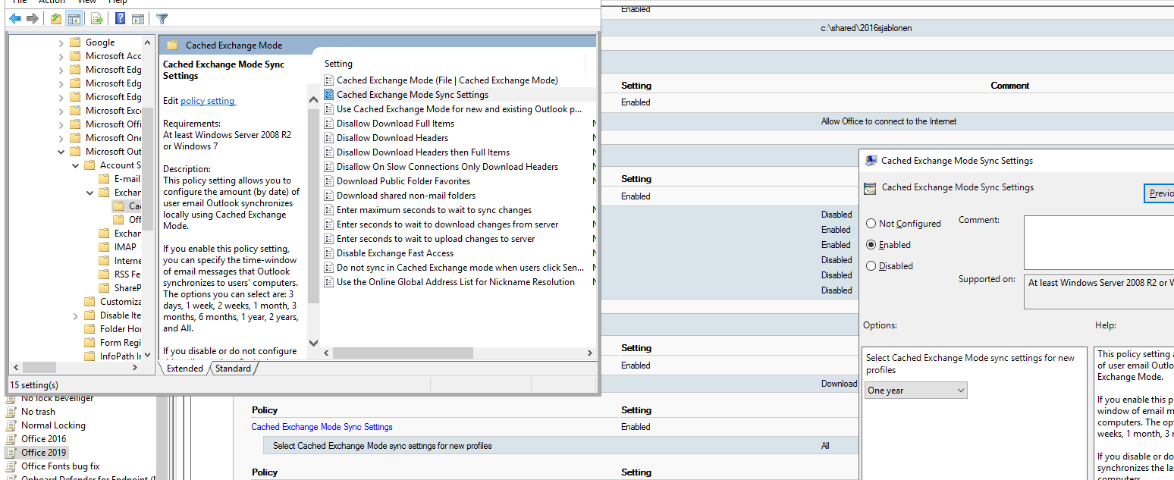
Task: Select the Not Configured radio button
Action: coord(871,224)
